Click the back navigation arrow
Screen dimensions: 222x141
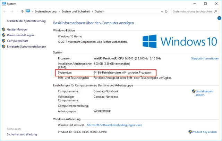click(5, 11)
